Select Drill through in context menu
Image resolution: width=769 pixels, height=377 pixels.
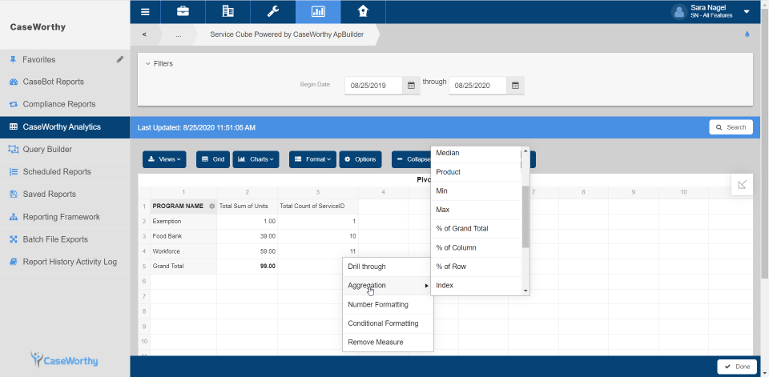click(388, 267)
